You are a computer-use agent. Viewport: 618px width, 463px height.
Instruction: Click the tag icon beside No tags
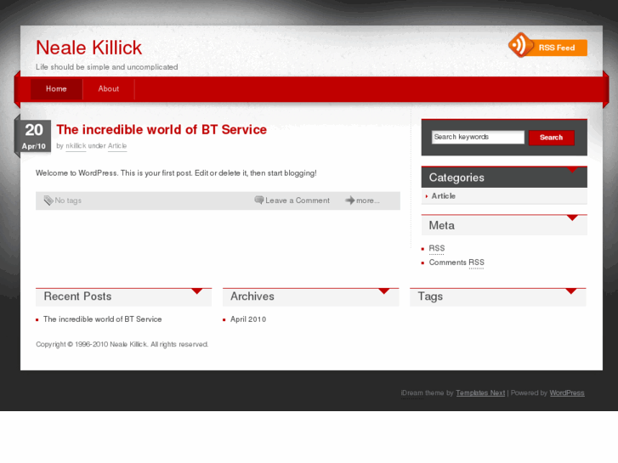48,200
